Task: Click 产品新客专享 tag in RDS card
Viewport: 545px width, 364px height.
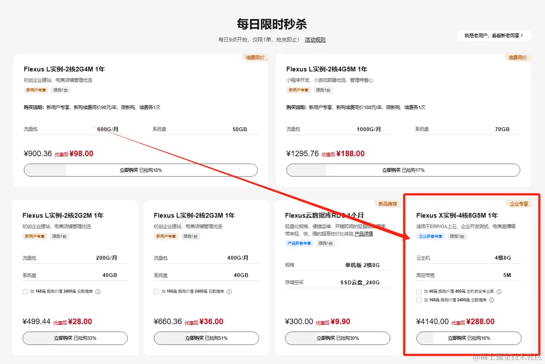Action: click(299, 243)
